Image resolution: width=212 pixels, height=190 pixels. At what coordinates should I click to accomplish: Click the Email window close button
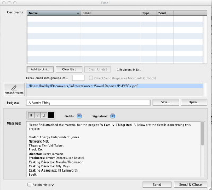pos(4,3)
